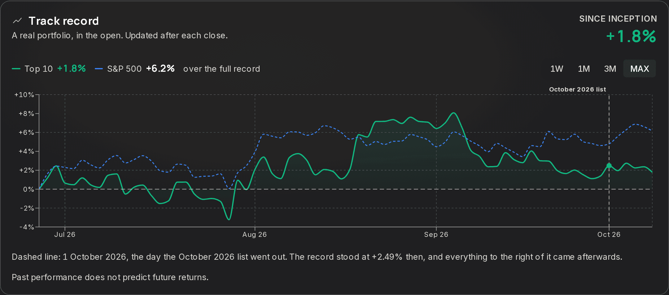This screenshot has width=669, height=295.
Task: Click the +6.2% S&P 500 return value
Action: [160, 68]
